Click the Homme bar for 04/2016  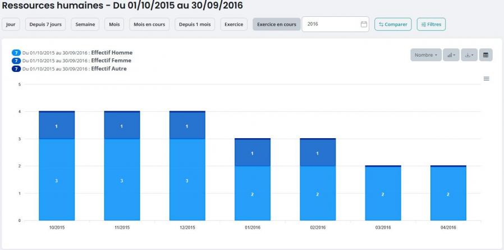tap(448, 193)
